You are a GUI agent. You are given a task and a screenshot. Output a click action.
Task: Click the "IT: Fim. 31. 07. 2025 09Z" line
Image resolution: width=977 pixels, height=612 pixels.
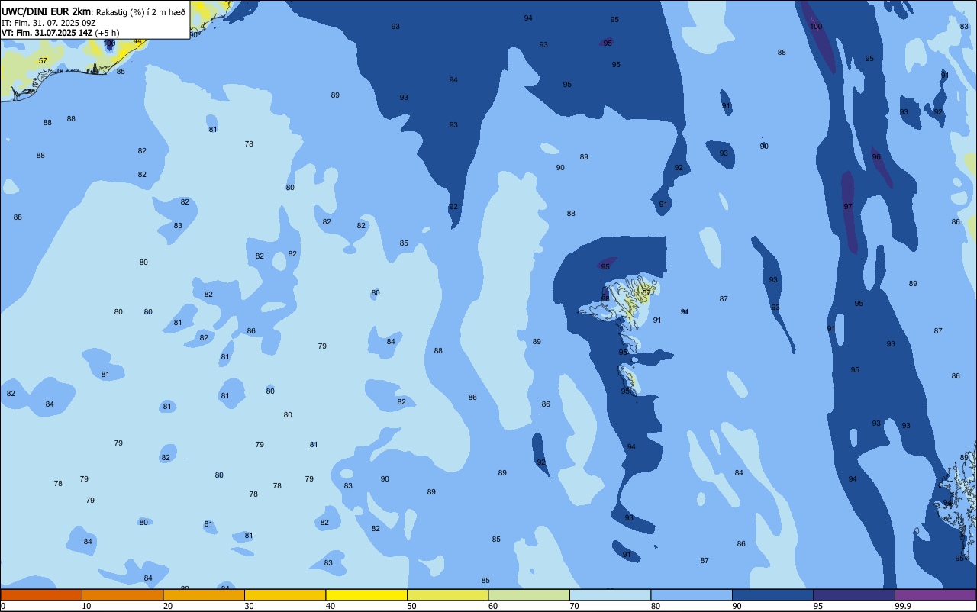coord(48,22)
